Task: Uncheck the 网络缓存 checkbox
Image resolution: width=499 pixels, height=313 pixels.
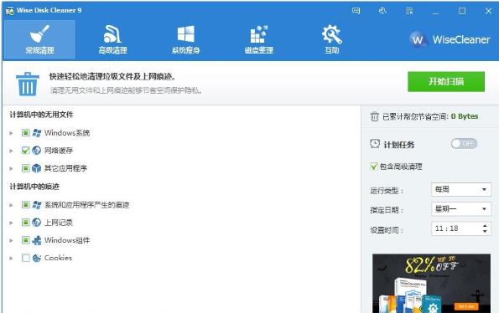Action: 26,150
